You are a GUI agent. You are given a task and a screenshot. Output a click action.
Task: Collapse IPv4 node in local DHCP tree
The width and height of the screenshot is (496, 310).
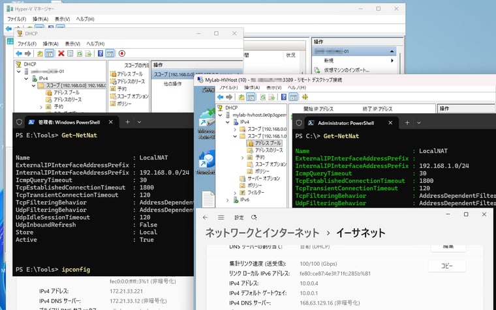[x=26, y=78]
